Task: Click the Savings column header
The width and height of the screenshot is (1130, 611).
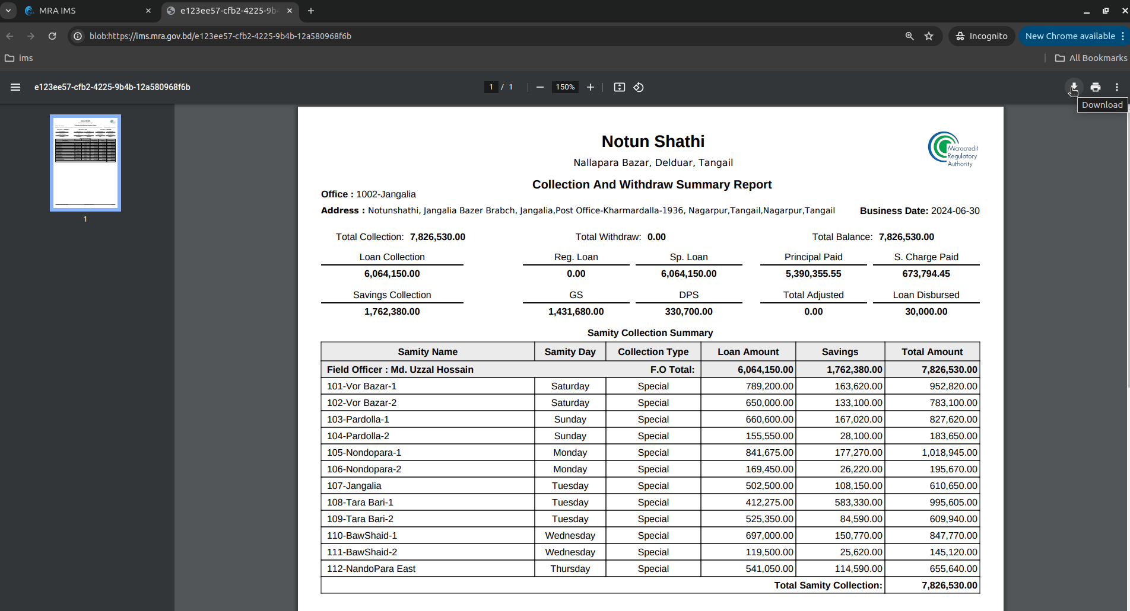Action: pos(840,351)
